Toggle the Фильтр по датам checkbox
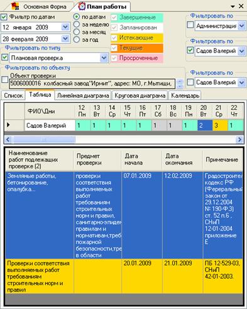The width and height of the screenshot is (247, 309). point(4,17)
